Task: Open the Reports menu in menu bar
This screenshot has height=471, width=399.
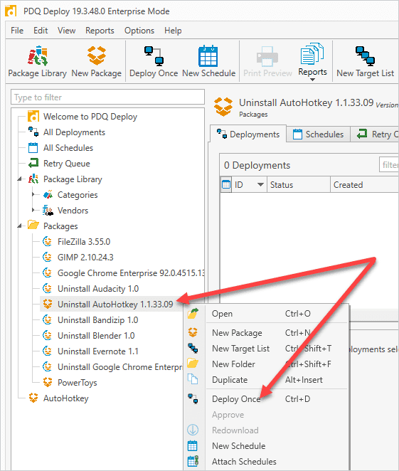Action: pyautogui.click(x=100, y=31)
